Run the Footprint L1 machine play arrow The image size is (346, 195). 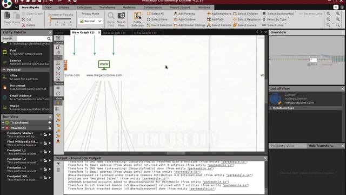[x=50, y=152]
